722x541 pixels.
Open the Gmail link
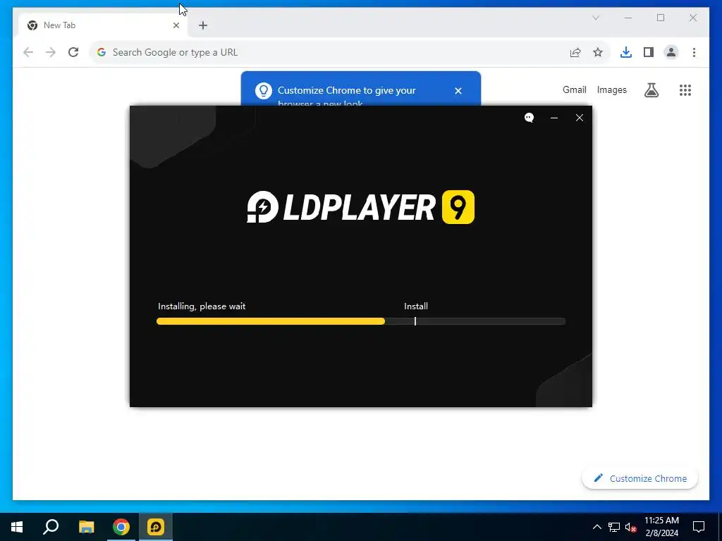[574, 90]
